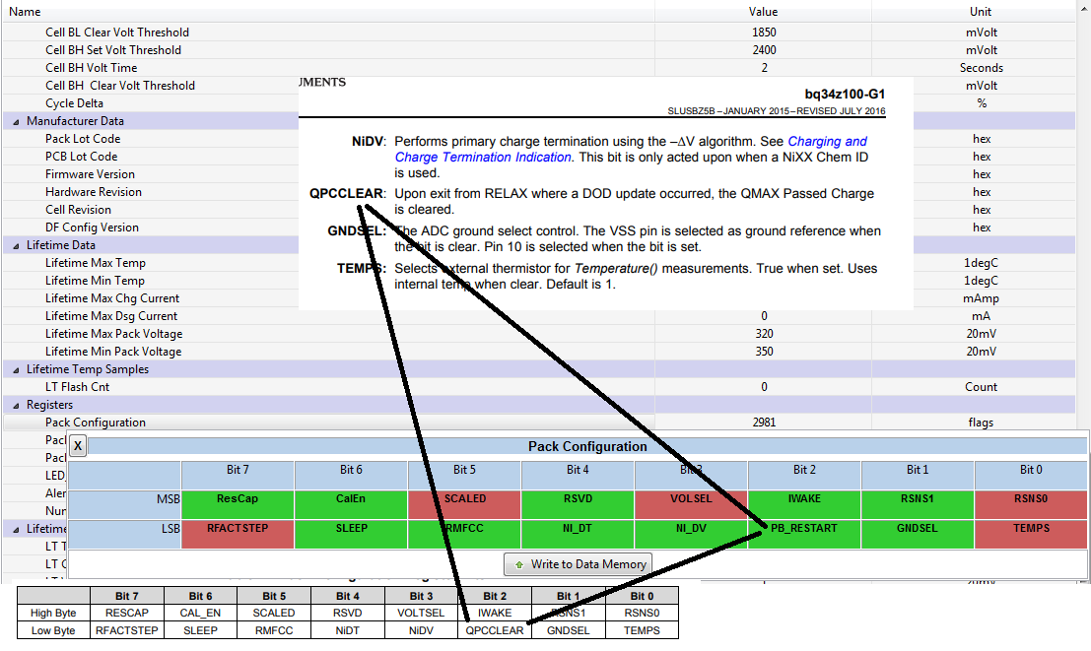This screenshot has width=1091, height=651.
Task: Toggle the TEMPS bit in panel
Action: pyautogui.click(x=1031, y=534)
